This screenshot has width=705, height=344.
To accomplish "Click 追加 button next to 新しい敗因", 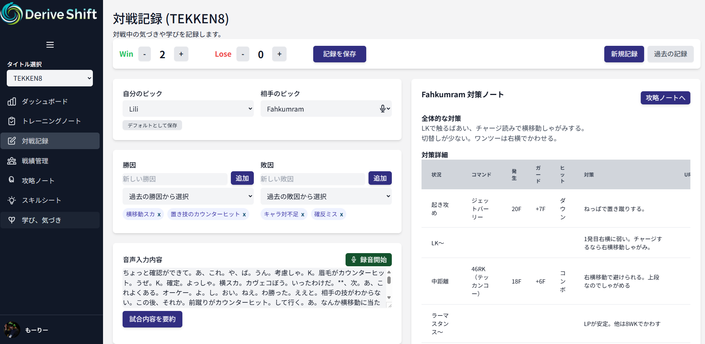I will click(380, 178).
